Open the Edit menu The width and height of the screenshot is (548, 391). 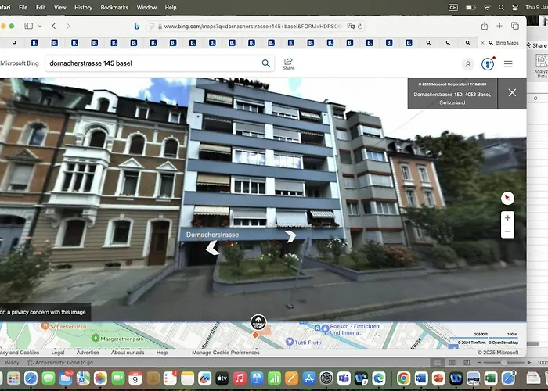coord(41,7)
